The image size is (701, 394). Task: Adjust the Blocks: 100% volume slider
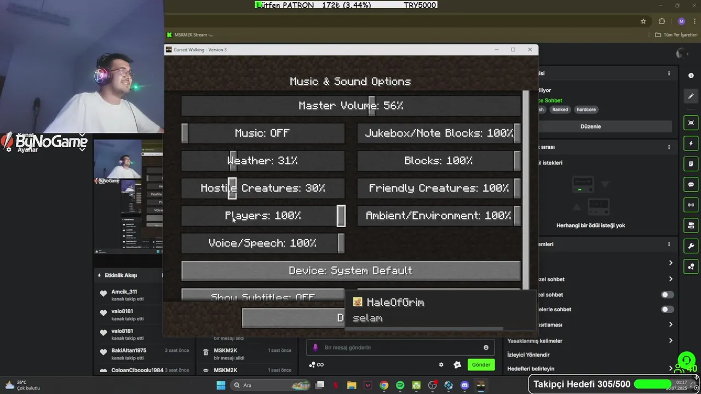(439, 161)
